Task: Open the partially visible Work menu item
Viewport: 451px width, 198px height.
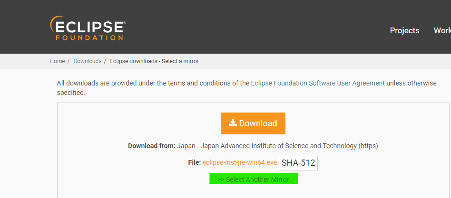Action: (442, 30)
